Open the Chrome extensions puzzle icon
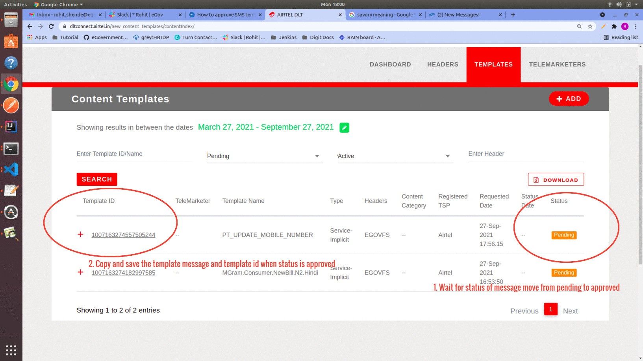This screenshot has height=361, width=643. [x=614, y=26]
